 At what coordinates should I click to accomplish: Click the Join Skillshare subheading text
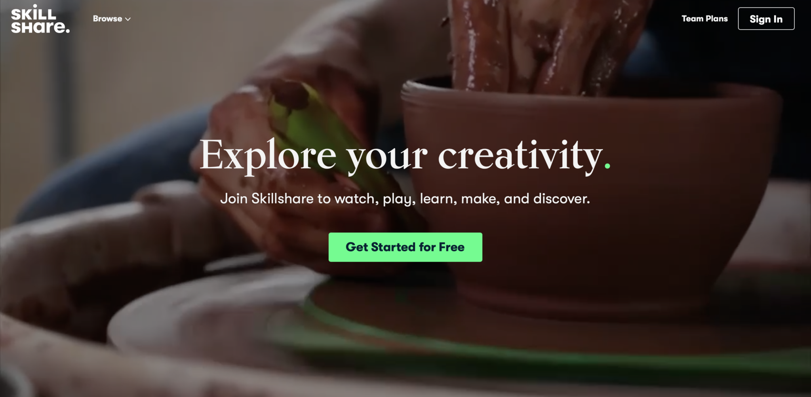[405, 199]
